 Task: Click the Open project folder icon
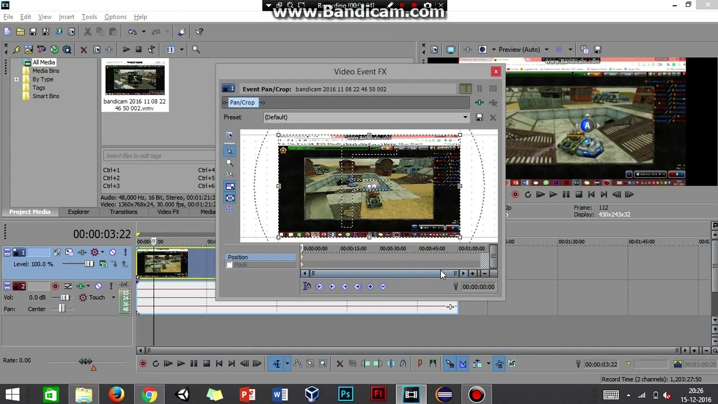(20, 32)
